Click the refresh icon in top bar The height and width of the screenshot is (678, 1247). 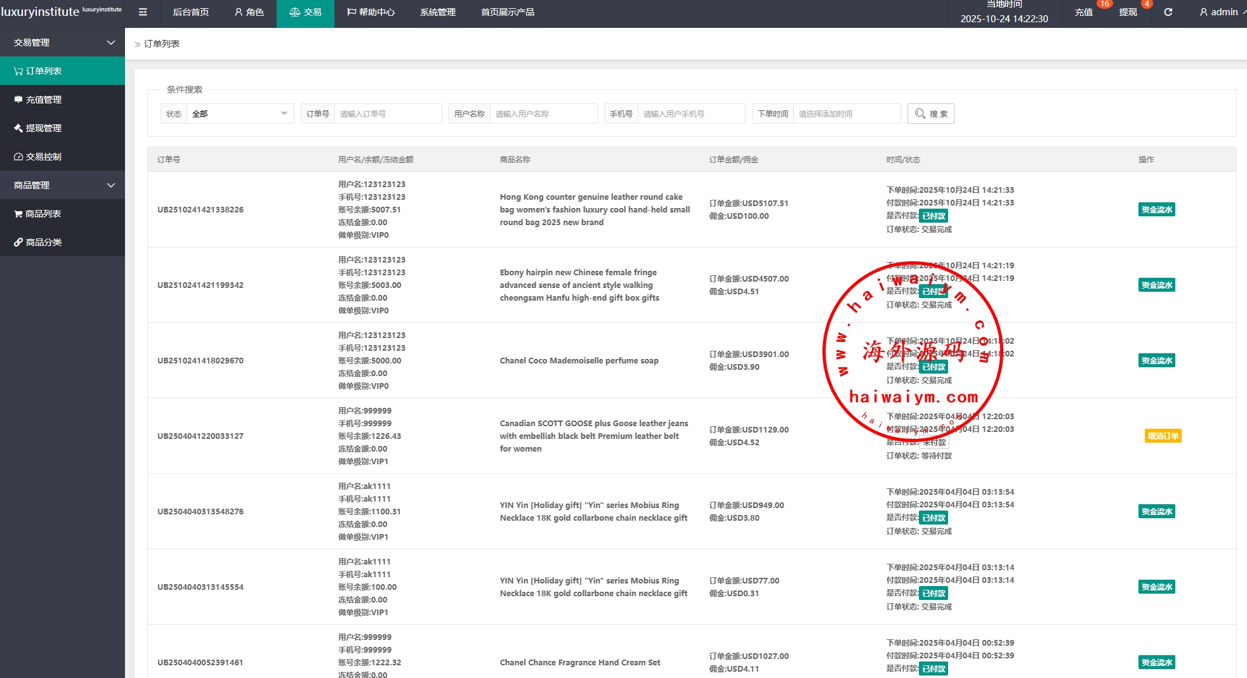1168,12
